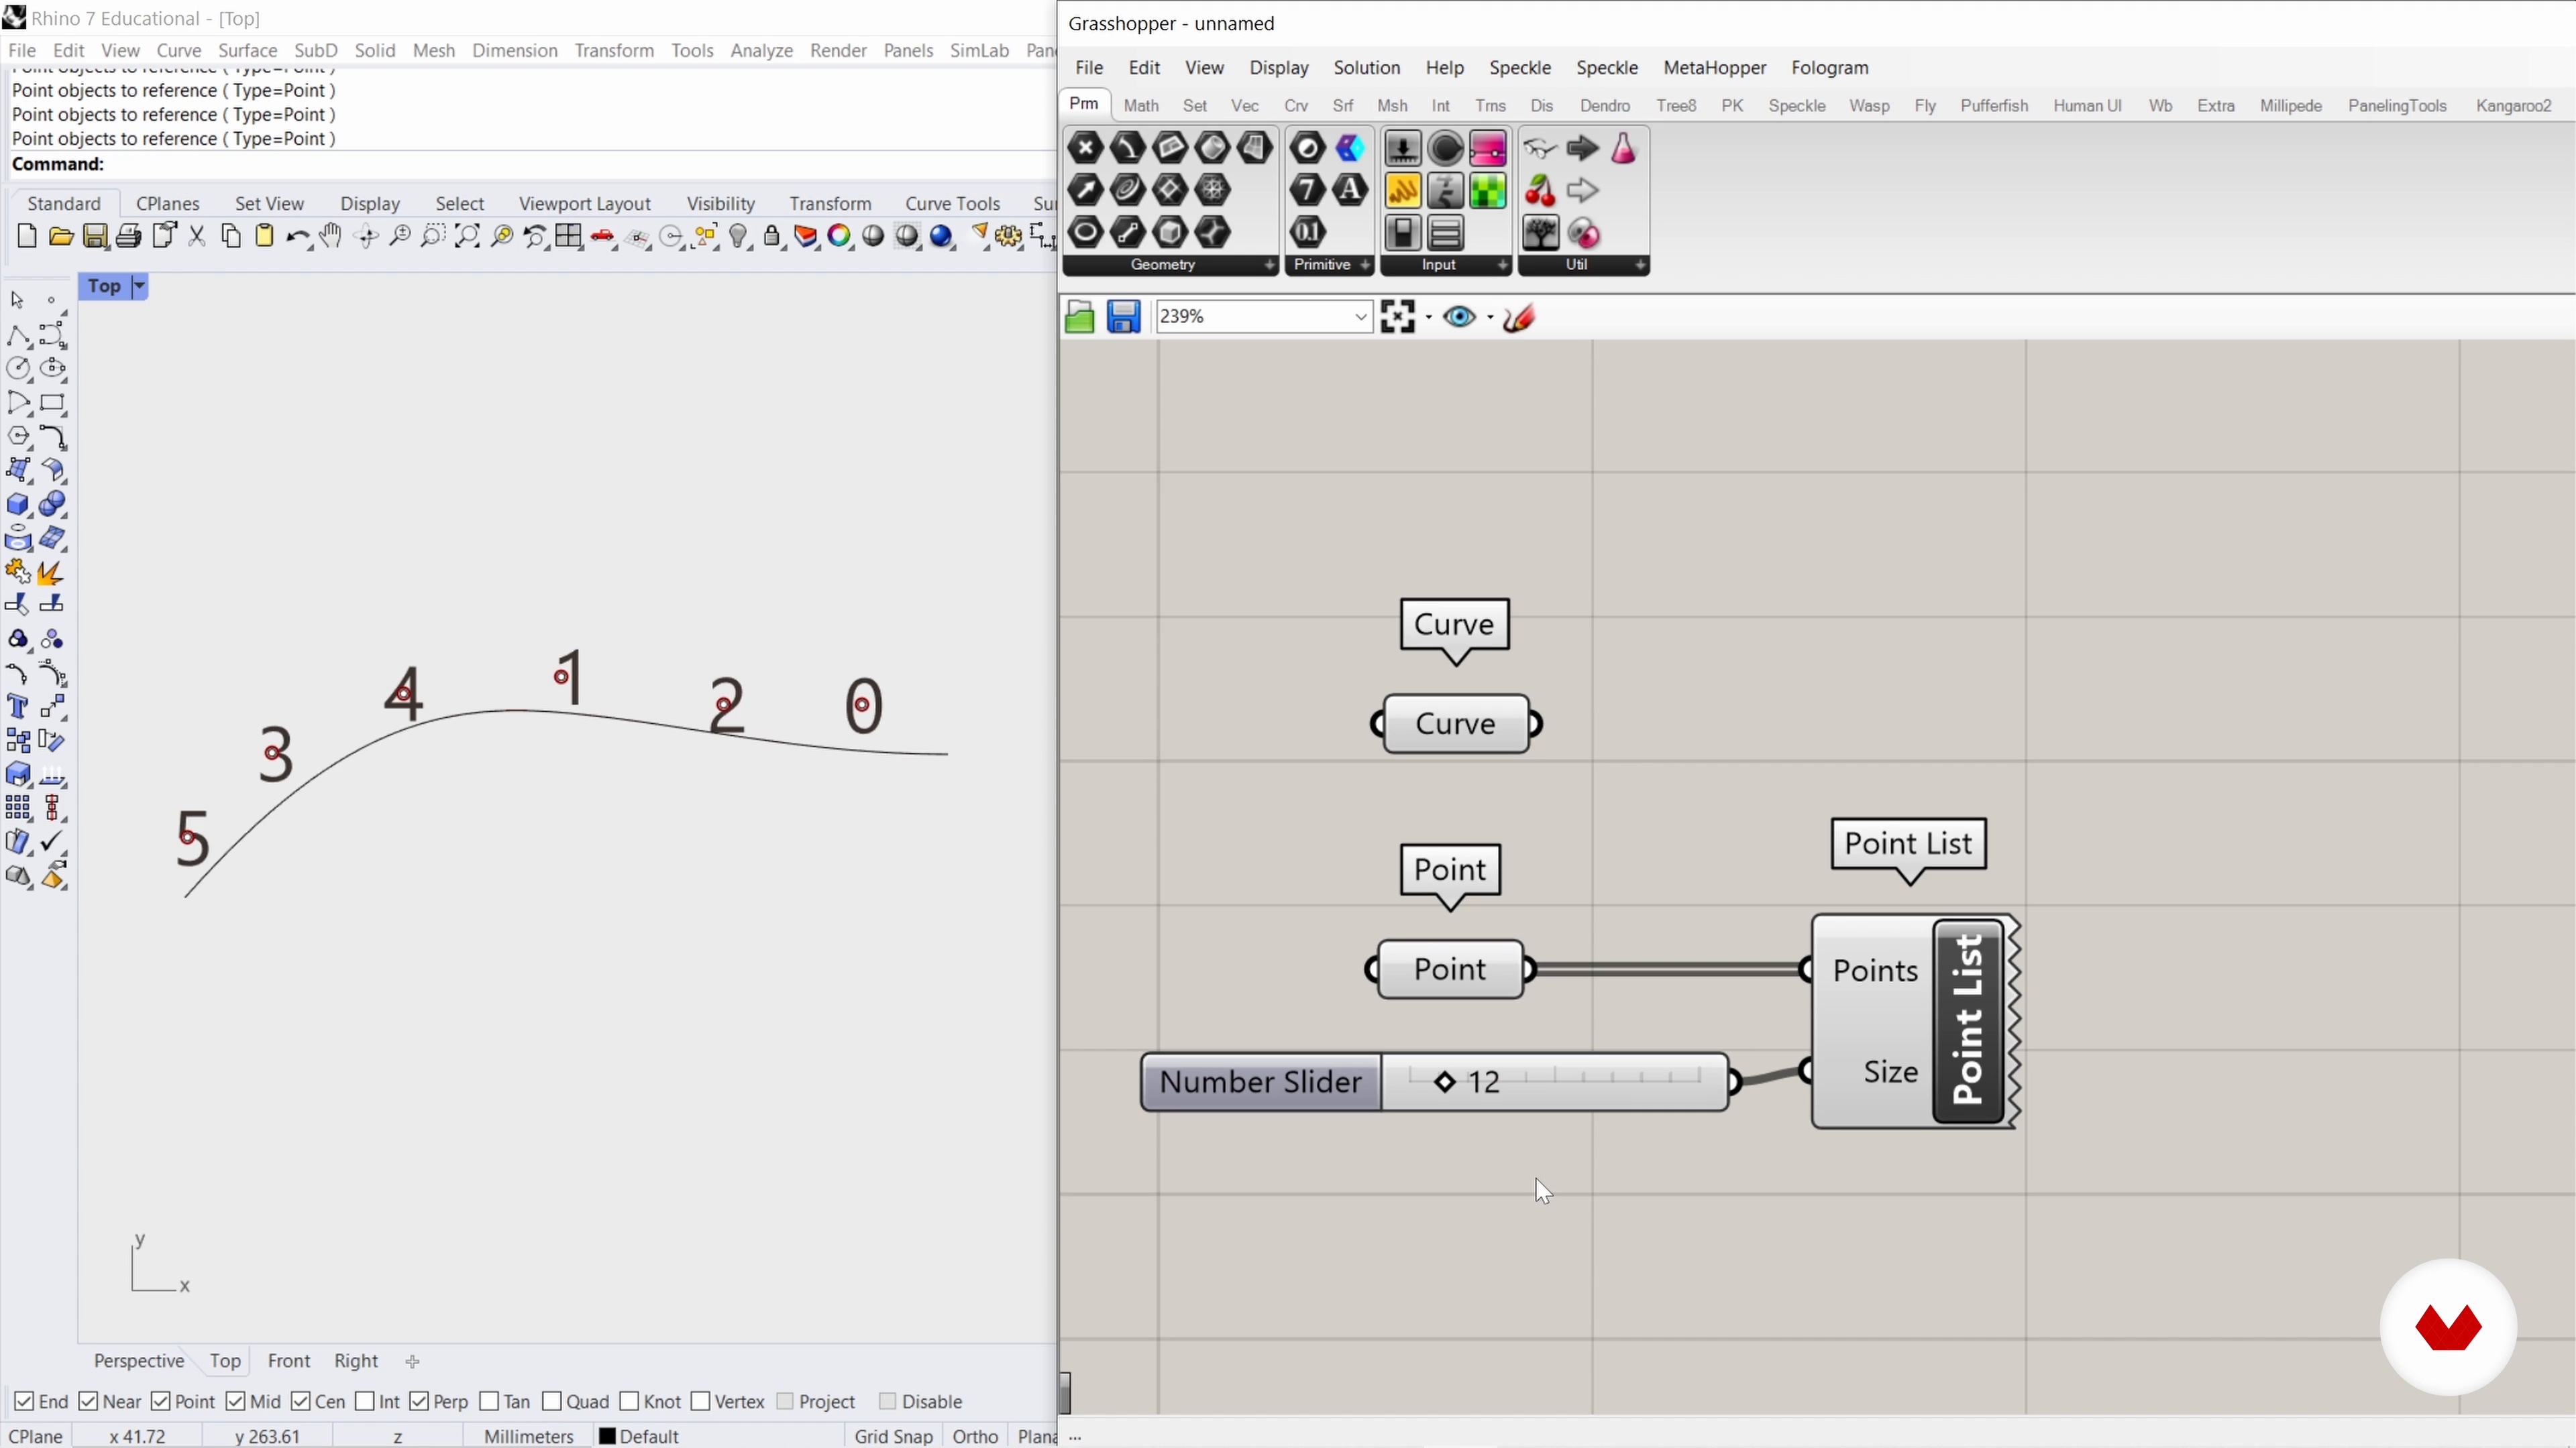Click Rhino's Lock padlock icon
2576x1448 pixels.
tap(772, 237)
